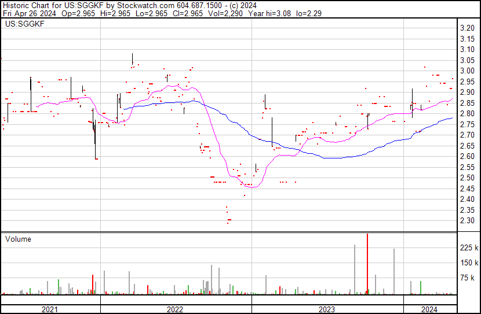This screenshot has width=481, height=314.
Task: Click the 2.30 price axis label
Action: pyautogui.click(x=467, y=221)
